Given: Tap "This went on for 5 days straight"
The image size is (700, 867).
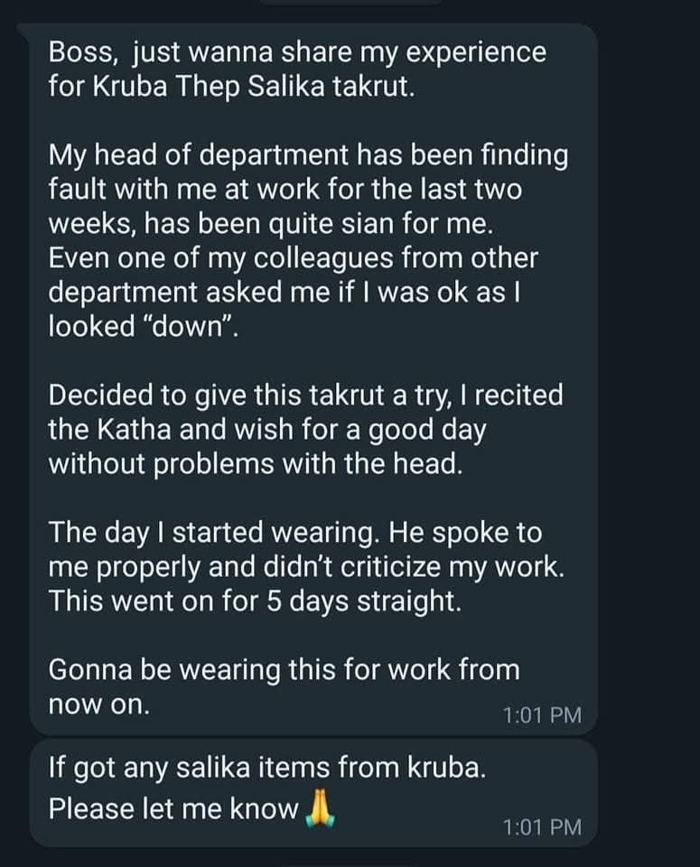Looking at the screenshot, I should point(254,601).
